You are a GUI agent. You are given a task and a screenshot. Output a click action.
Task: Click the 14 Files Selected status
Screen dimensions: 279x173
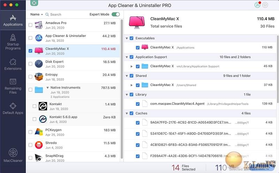click(183, 167)
